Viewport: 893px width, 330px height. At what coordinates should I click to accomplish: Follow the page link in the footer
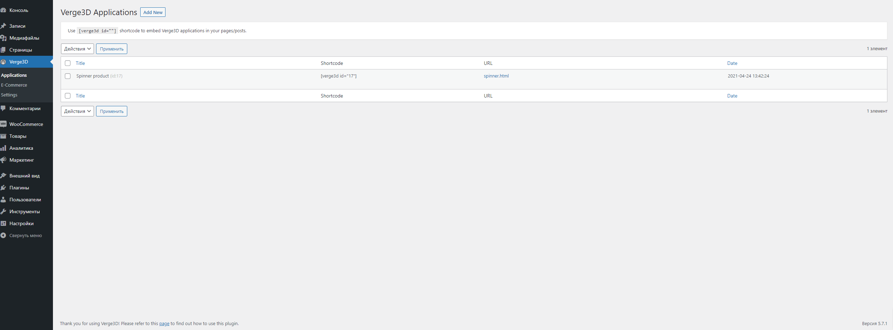[164, 323]
